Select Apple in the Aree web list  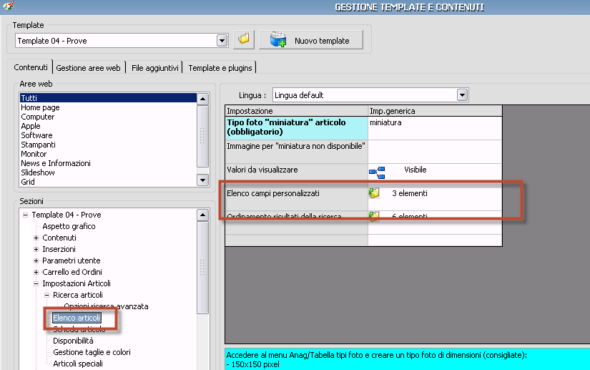coord(31,126)
